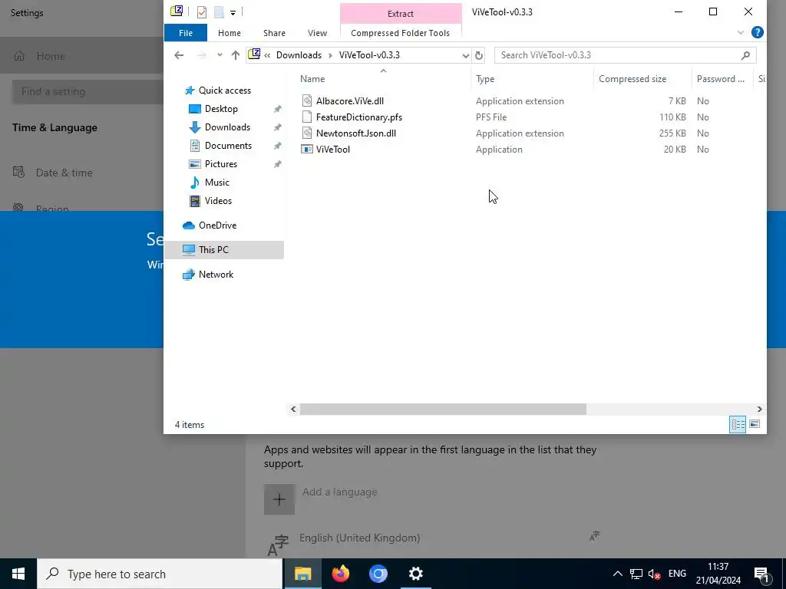
Task: Click the New folder quick access icon
Action: pyautogui.click(x=219, y=12)
